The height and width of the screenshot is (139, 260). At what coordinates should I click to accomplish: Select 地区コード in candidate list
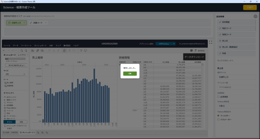[236, 28]
